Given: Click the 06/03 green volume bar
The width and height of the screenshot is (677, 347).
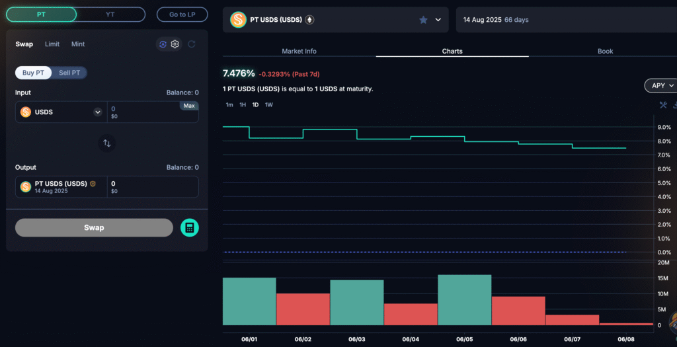Looking at the screenshot, I should coord(357,303).
